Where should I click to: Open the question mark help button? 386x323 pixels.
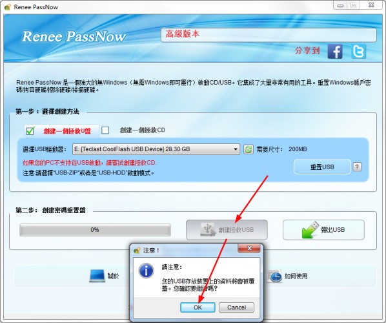[x=357, y=167]
